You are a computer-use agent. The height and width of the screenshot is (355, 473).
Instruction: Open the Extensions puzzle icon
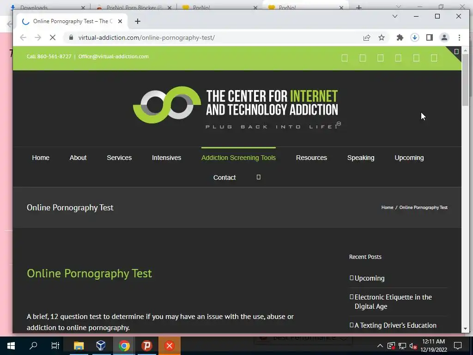[400, 37]
